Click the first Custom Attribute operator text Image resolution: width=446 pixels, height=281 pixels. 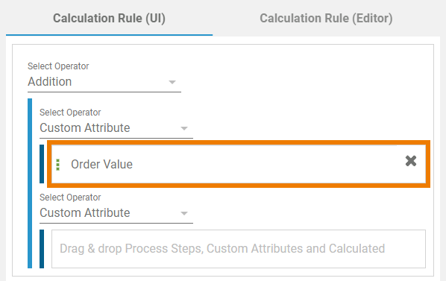(85, 128)
